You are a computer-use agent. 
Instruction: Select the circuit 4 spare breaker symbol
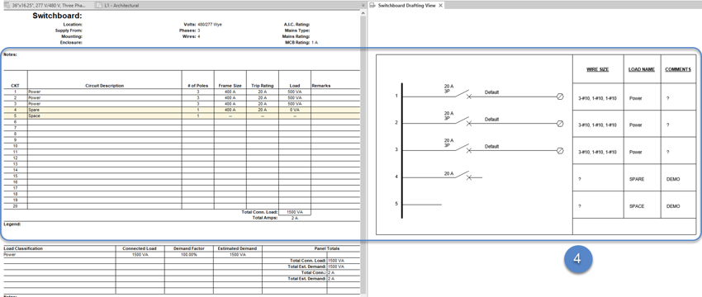[462, 176]
